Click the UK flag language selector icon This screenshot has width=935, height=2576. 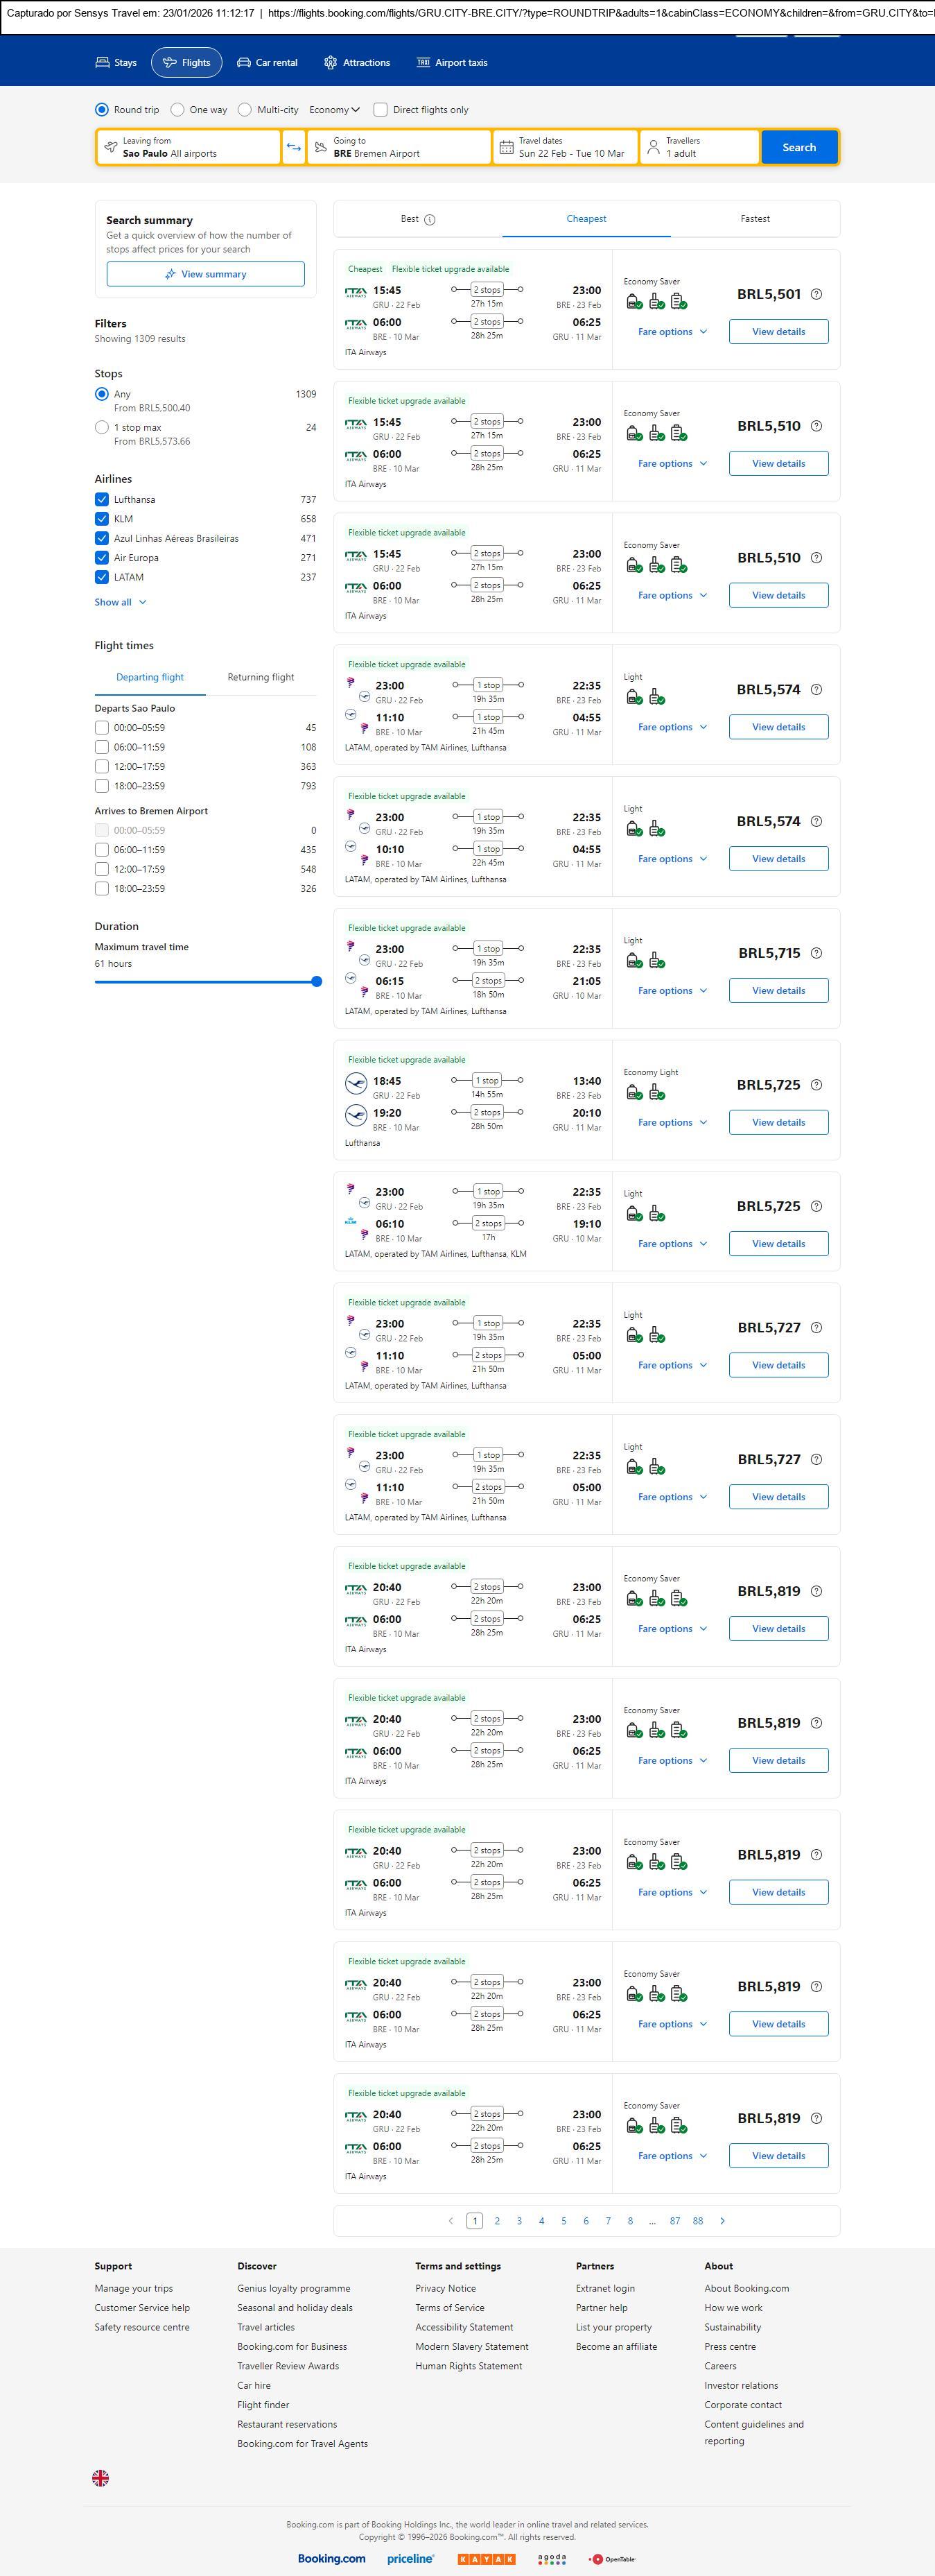tap(101, 2477)
